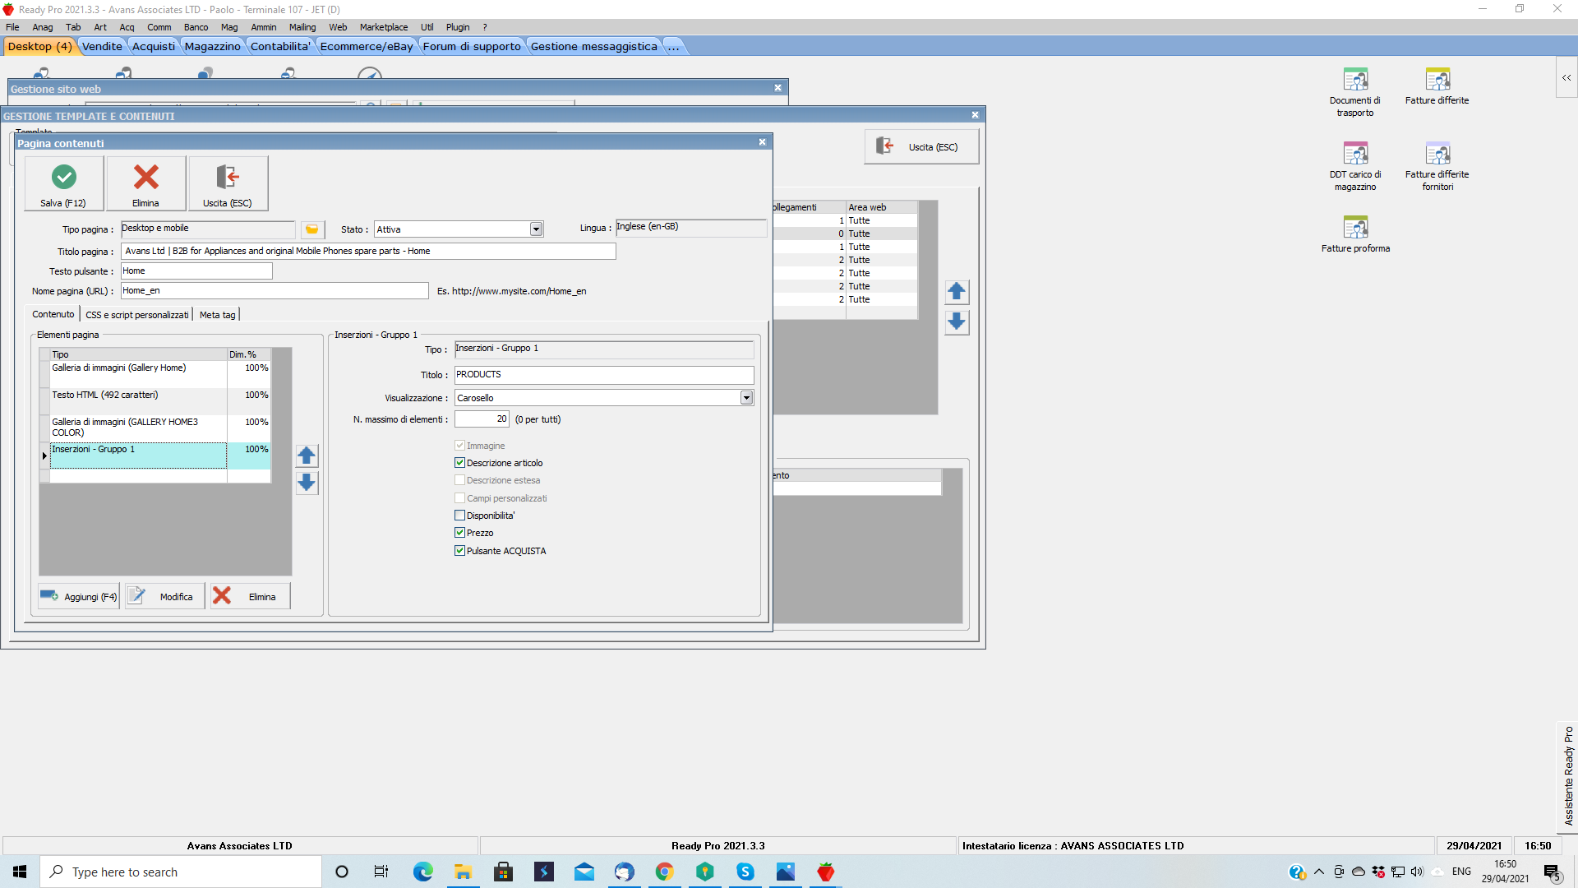Move element up with blue arrow beside Elementi pagina
This screenshot has width=1578, height=888.
(307, 456)
